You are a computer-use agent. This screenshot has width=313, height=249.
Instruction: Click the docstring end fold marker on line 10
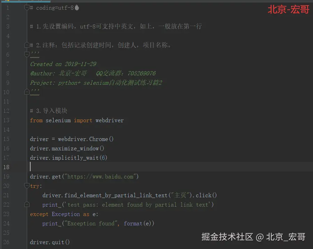point(27,92)
